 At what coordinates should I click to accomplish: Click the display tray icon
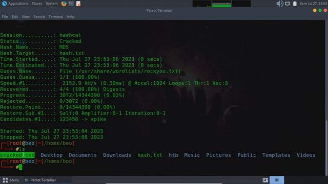[288, 4]
